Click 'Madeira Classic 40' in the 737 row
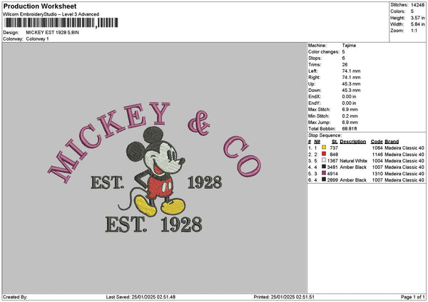428x302 pixels. click(x=404, y=147)
